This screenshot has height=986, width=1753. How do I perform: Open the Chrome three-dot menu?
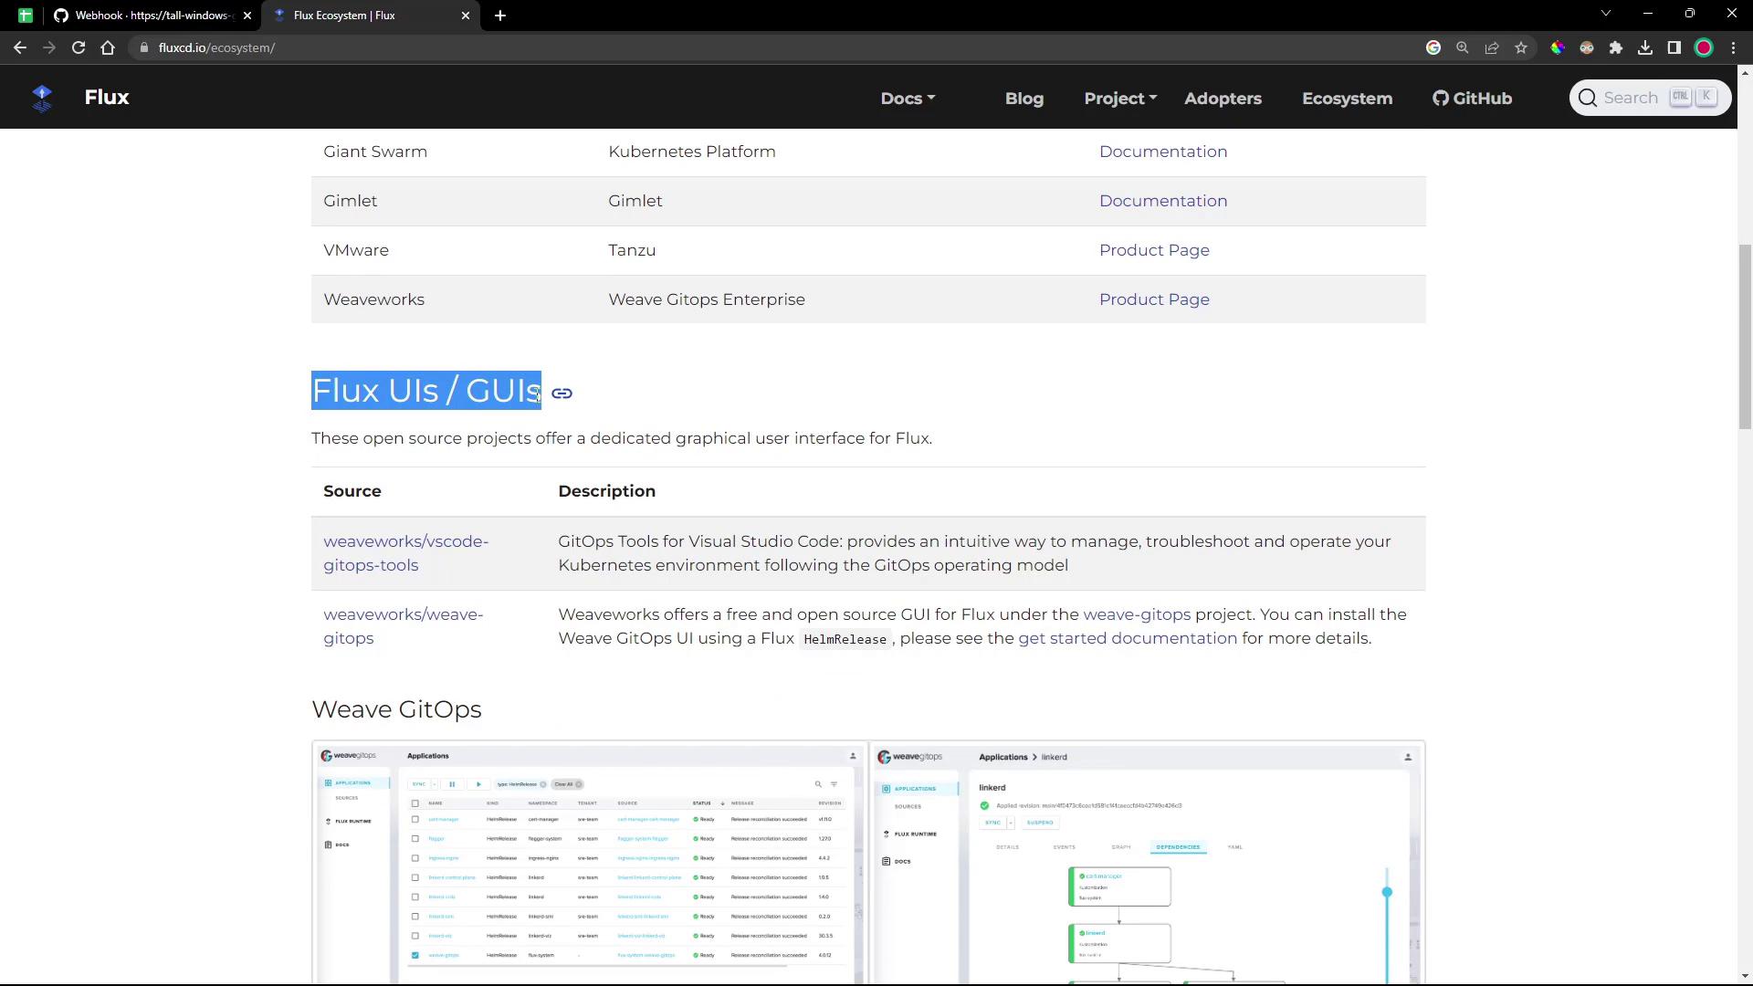click(x=1733, y=48)
